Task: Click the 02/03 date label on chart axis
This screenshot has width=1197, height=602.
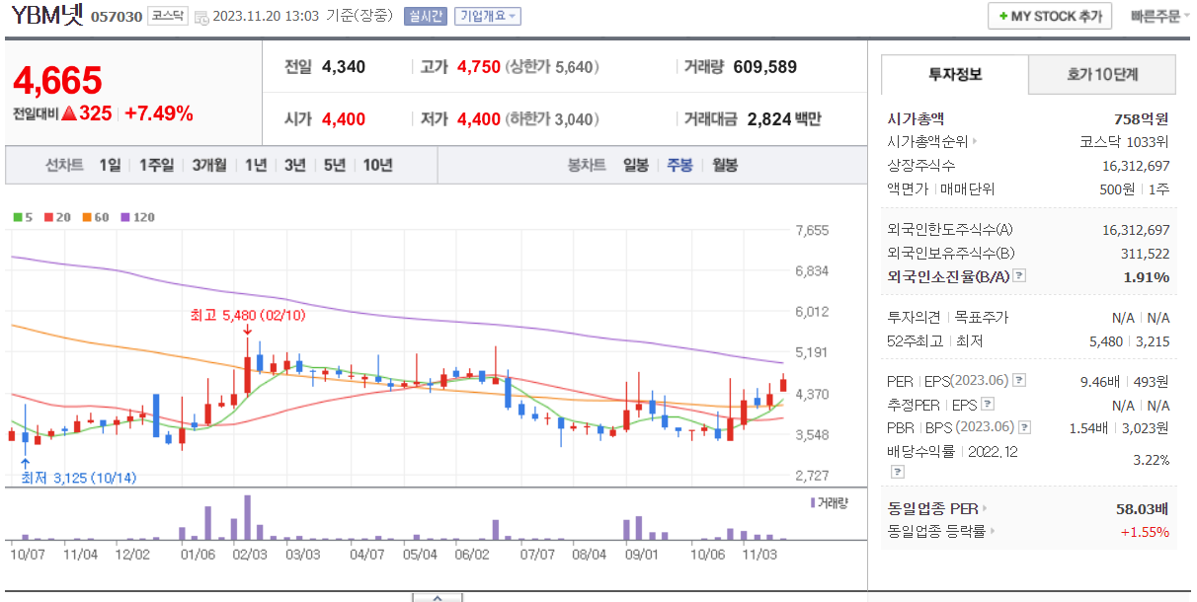Action: coord(250,555)
